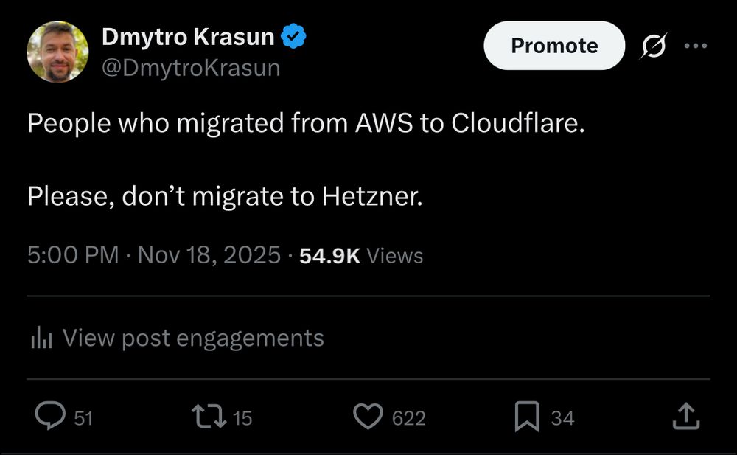Screen dimensions: 737x455
Task: Click the 54.9K Views count
Action: 361,256
